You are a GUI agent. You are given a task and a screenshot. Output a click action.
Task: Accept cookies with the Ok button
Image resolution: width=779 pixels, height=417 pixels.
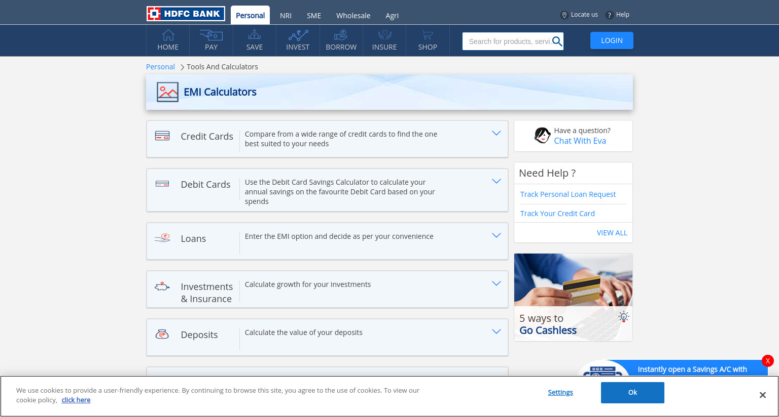632,393
